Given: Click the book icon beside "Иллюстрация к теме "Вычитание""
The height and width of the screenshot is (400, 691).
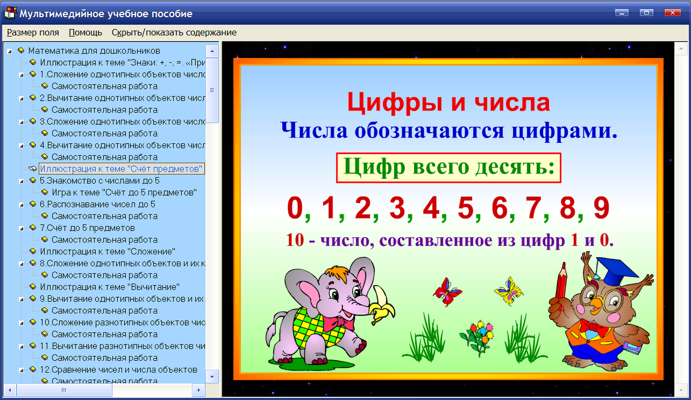Looking at the screenshot, I should [x=33, y=286].
